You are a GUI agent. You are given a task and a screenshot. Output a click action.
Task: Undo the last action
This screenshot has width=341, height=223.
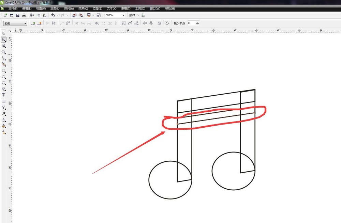(53, 15)
